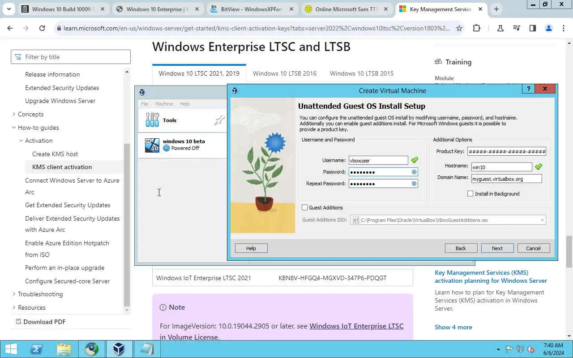Click the green Username validation checkmark icon
The width and height of the screenshot is (573, 358).
pyautogui.click(x=415, y=160)
